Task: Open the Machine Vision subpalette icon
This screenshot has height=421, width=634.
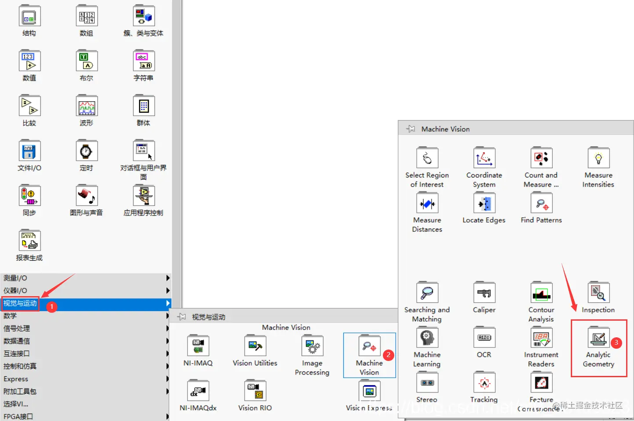Action: tap(369, 346)
